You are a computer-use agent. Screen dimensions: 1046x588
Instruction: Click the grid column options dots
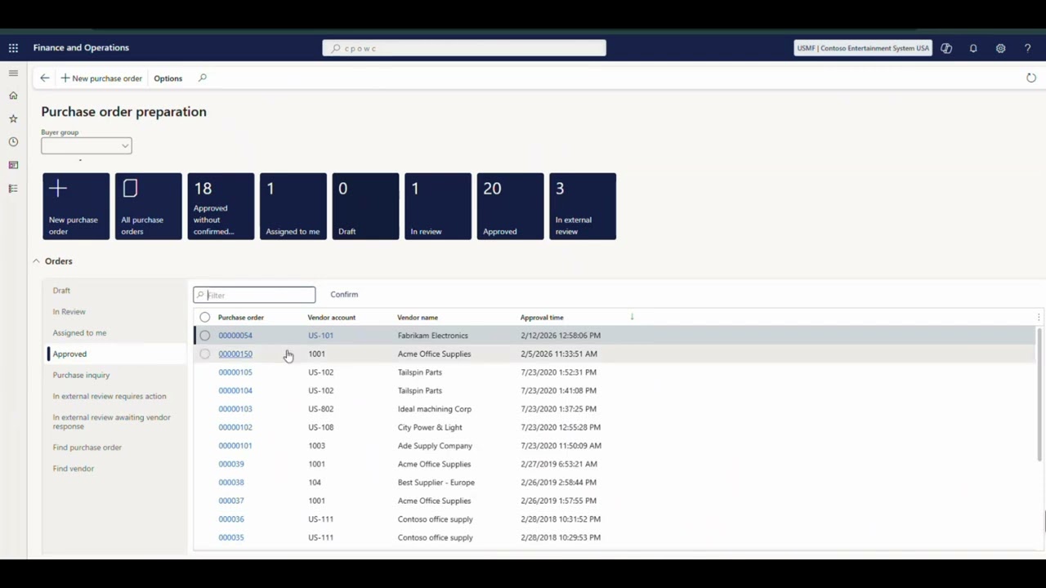coord(1039,317)
